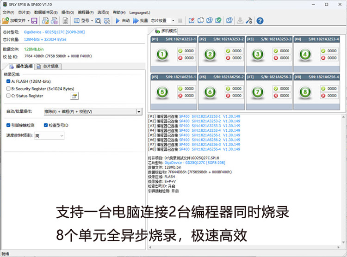Click the 批量 batch programming button
Image resolution: width=347 pixels, height=257 pixels.
[x=140, y=21]
